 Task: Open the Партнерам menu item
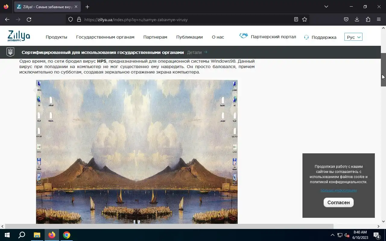pyautogui.click(x=155, y=37)
